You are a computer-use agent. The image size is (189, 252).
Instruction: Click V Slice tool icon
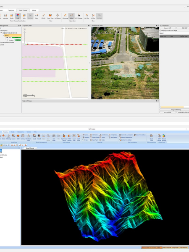(x=93, y=16)
